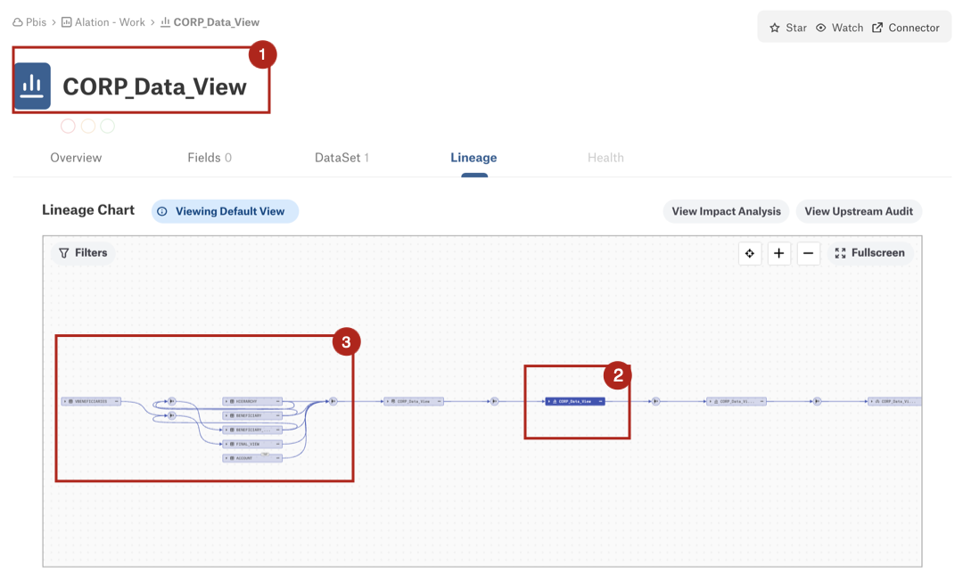
Task: Select the VBENEFICIARIES lineage node
Action: [91, 401]
